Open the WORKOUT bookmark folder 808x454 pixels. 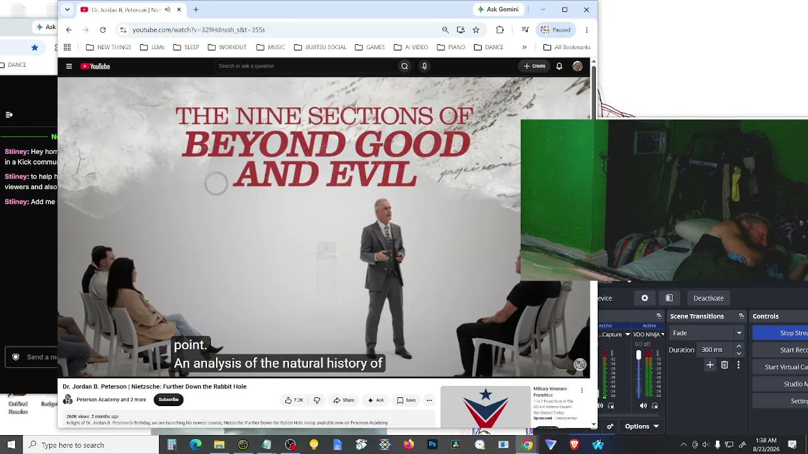[227, 47]
